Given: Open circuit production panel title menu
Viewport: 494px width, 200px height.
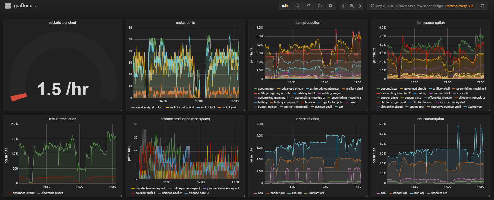Looking at the screenshot, I should coord(62,119).
